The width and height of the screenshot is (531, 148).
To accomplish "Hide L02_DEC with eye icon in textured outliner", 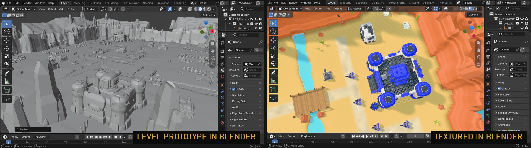I will pyautogui.click(x=522, y=23).
